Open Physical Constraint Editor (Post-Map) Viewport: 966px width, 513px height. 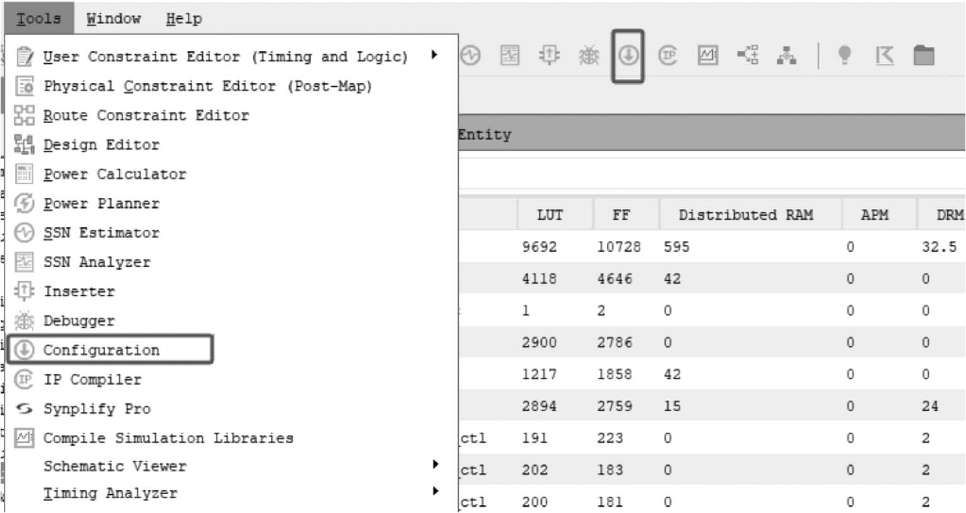[x=207, y=86]
